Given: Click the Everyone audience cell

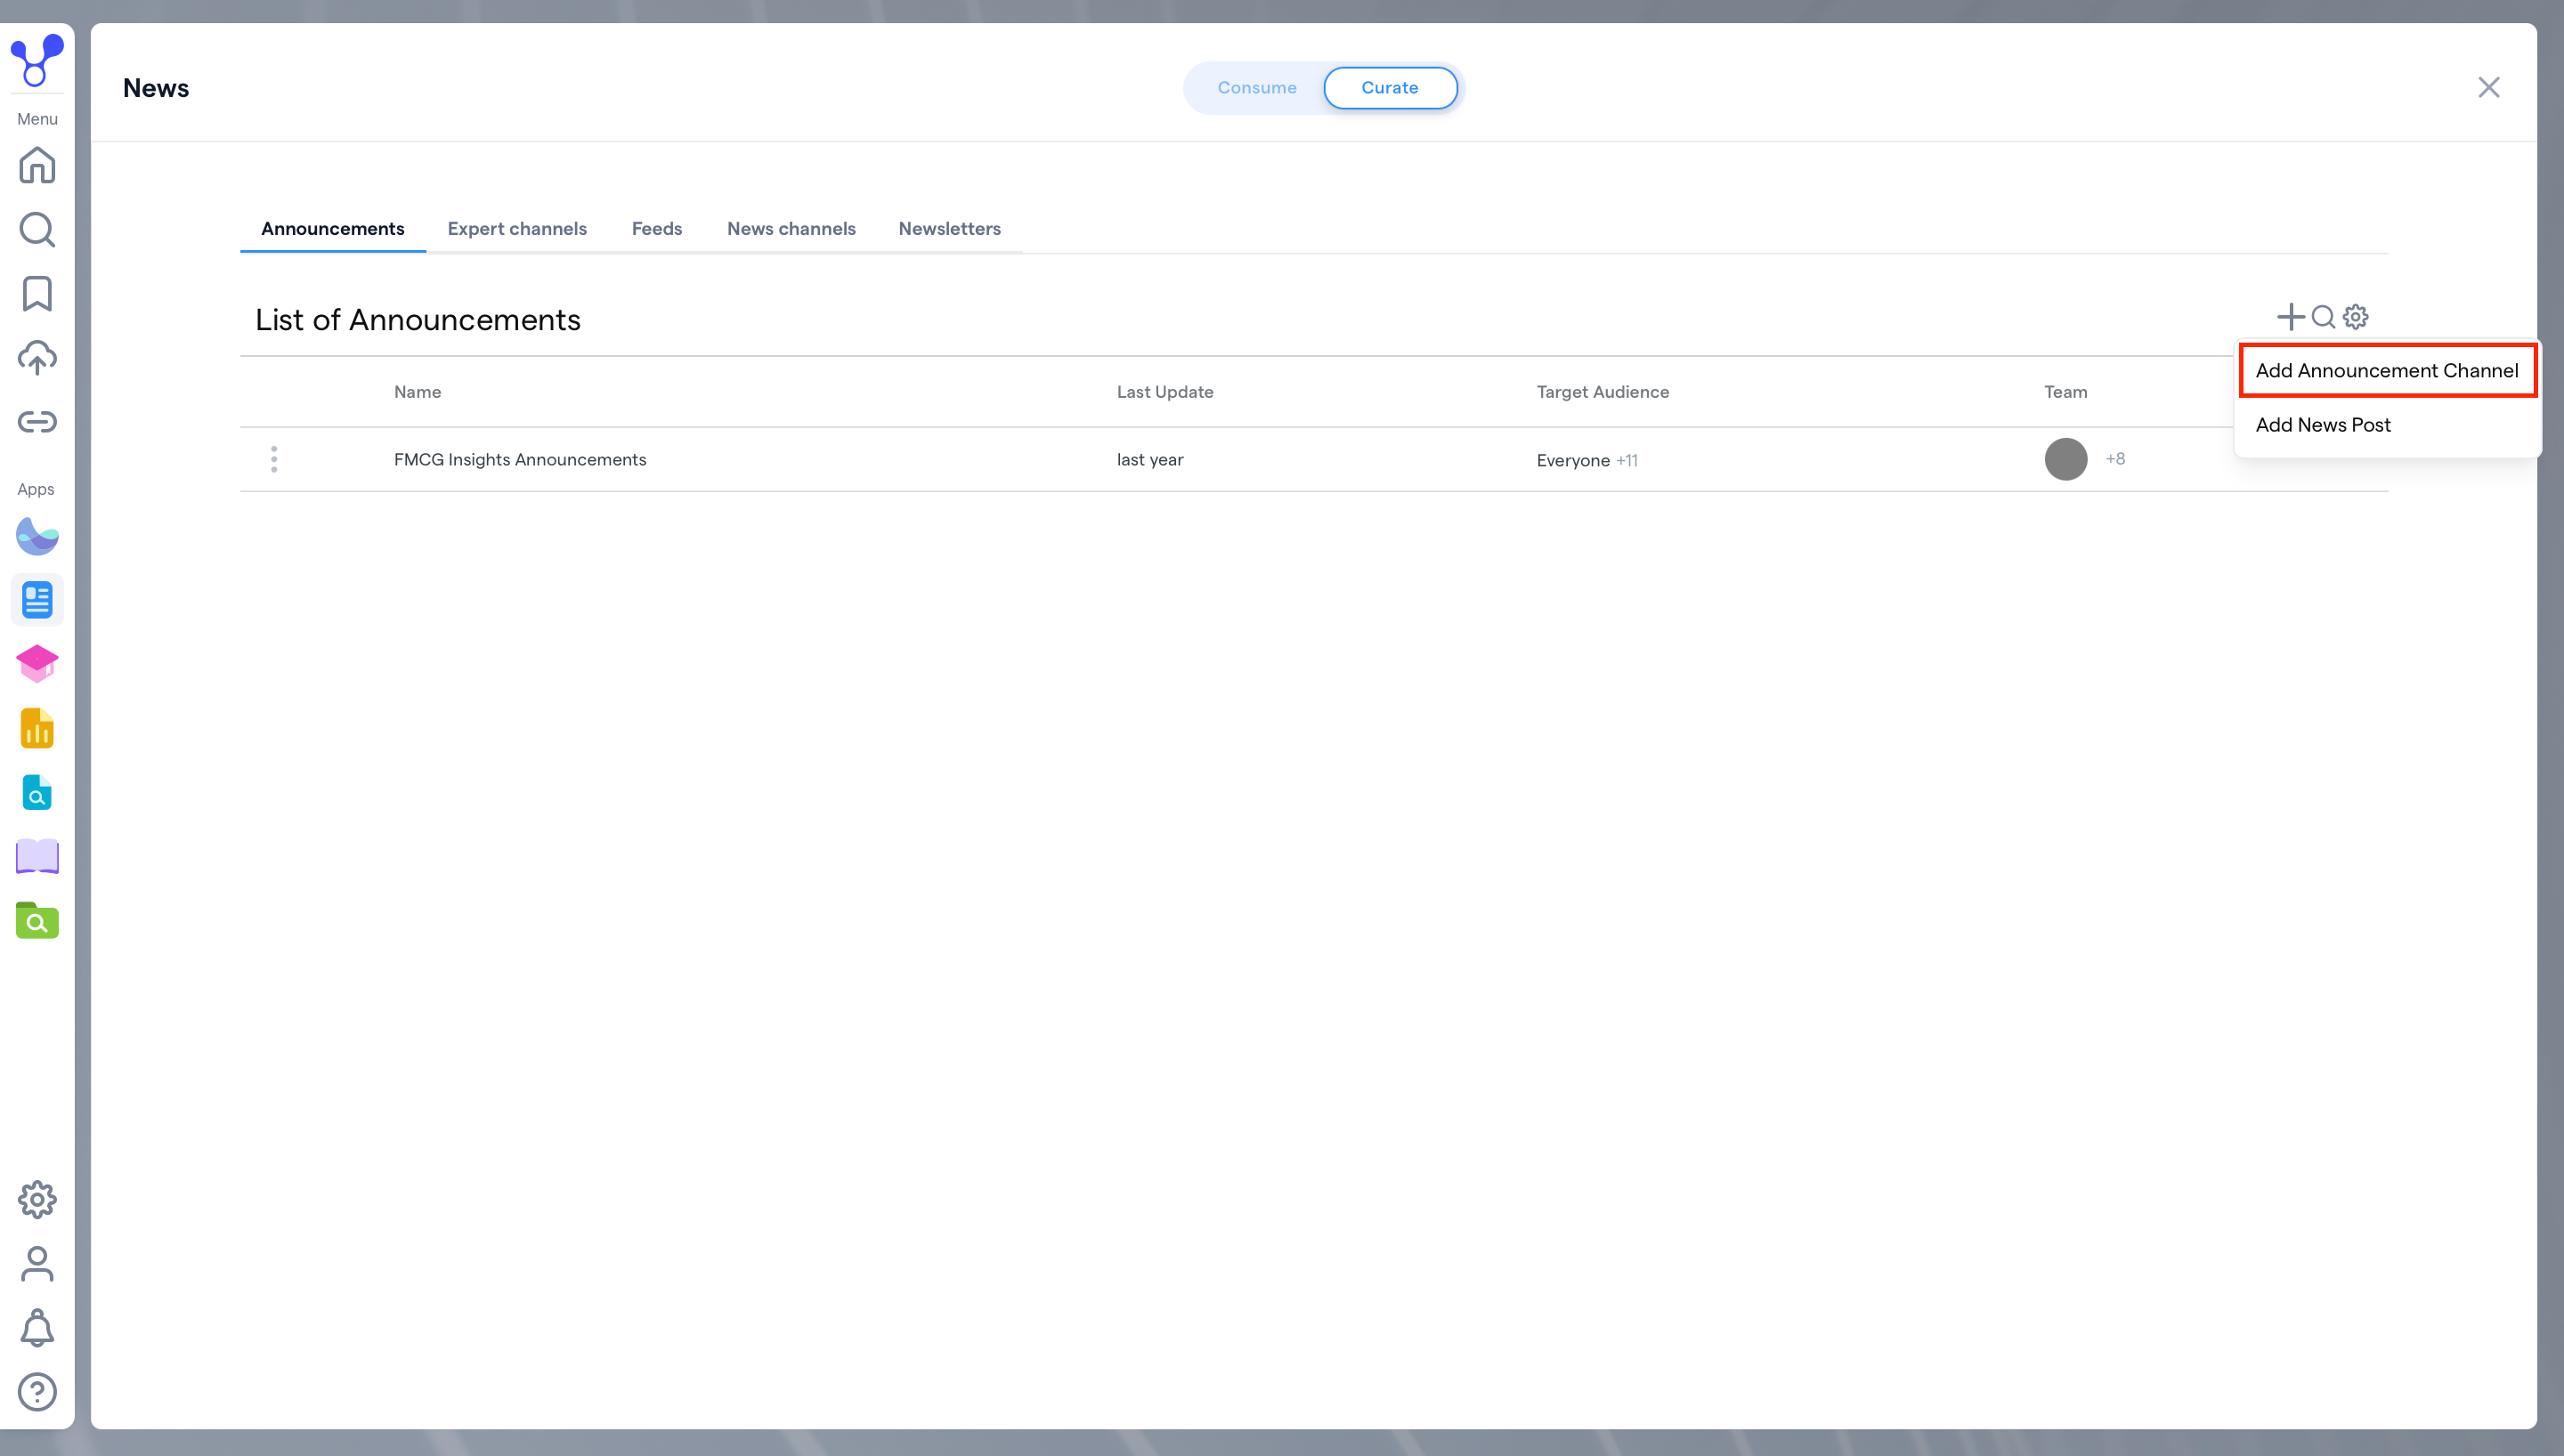Looking at the screenshot, I should (x=1573, y=460).
